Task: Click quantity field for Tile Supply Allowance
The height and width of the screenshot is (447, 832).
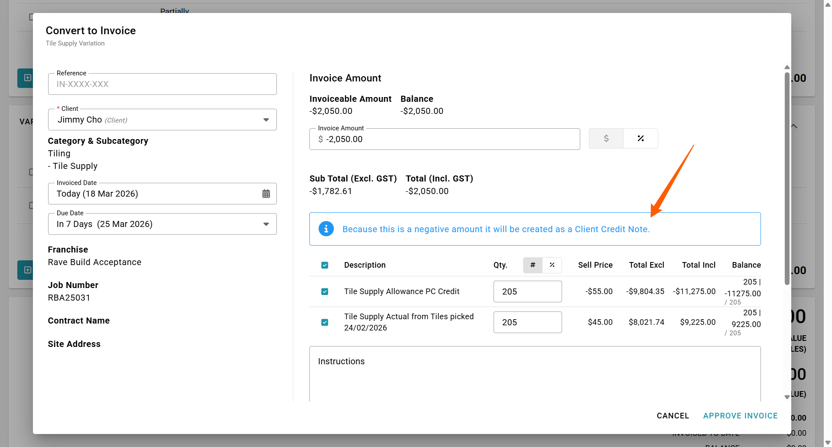Action: [527, 292]
